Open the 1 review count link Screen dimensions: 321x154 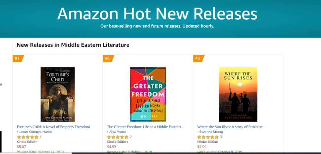[x=40, y=137]
